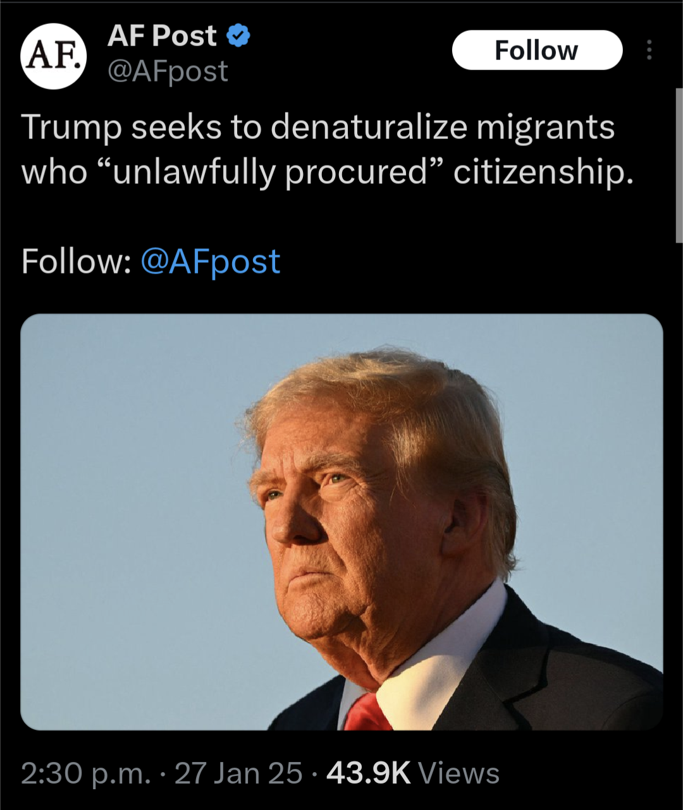683x810 pixels.
Task: Click the "unlawfully procured" citizenship line
Action: point(328,172)
